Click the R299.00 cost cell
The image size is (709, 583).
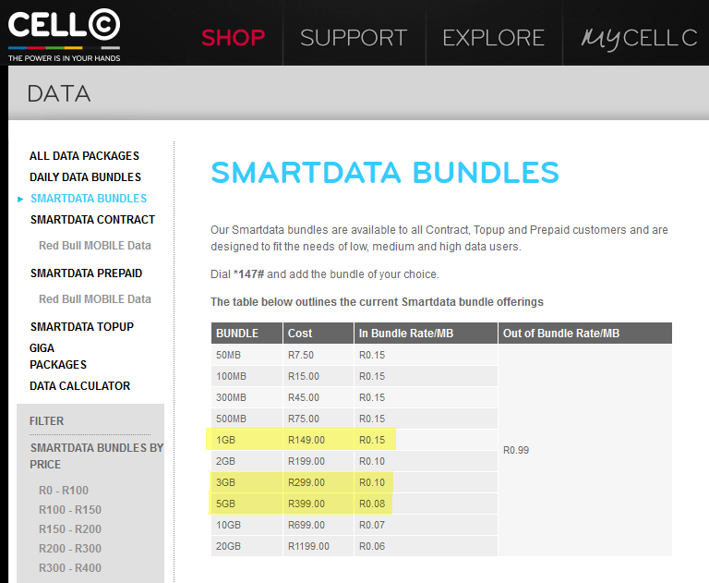(x=318, y=482)
